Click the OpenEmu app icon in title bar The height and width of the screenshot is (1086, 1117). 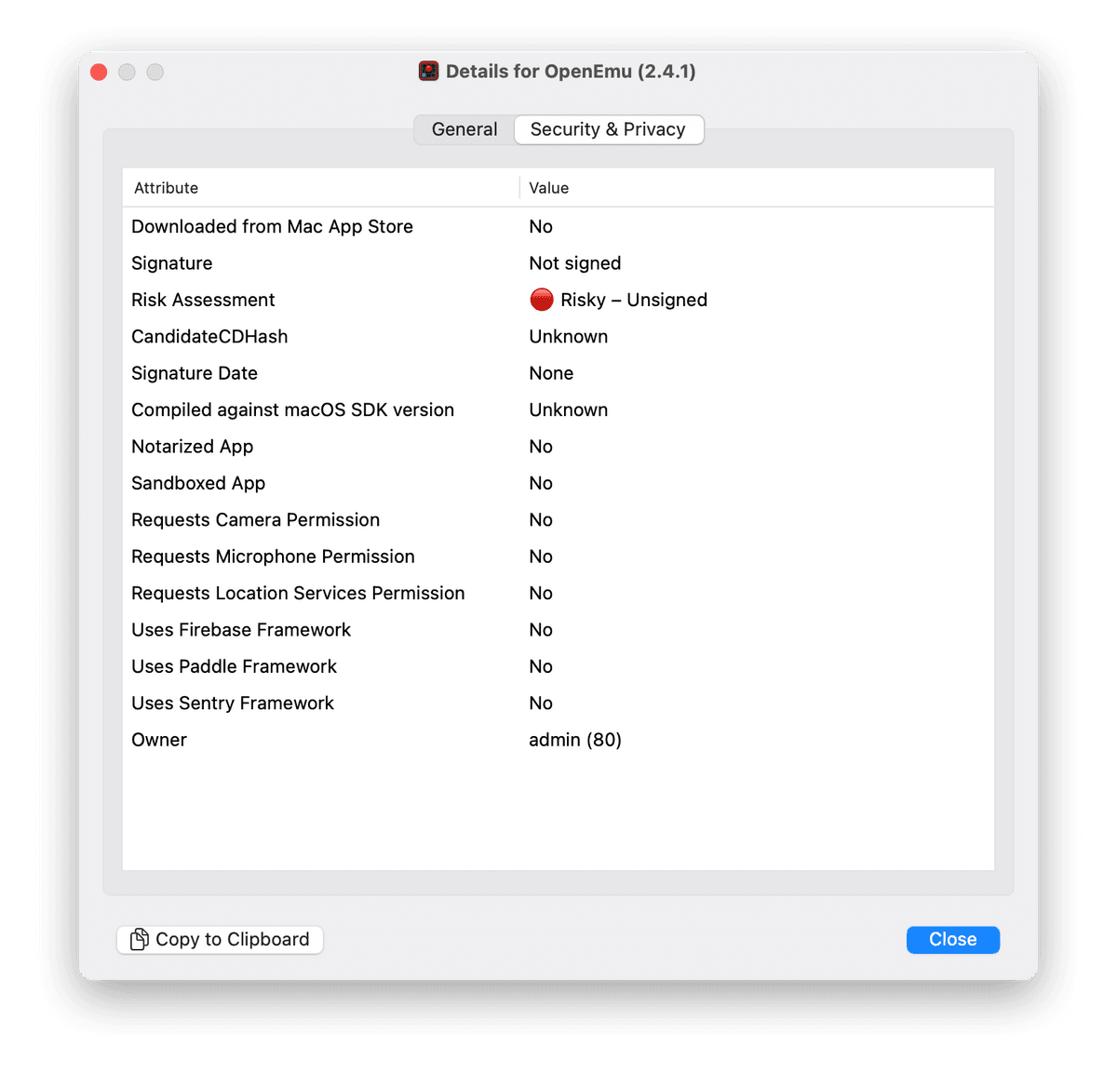tap(428, 72)
